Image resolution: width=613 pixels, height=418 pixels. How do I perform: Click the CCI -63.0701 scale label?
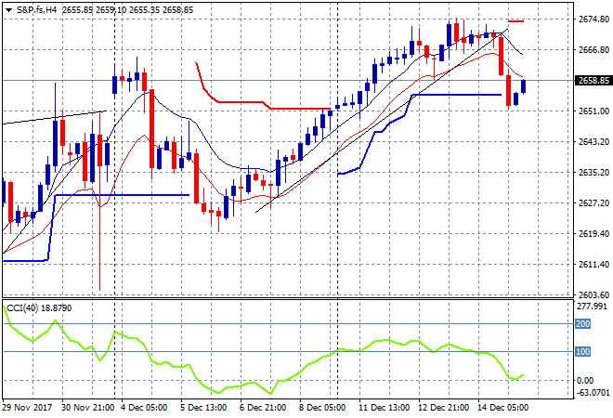(593, 392)
